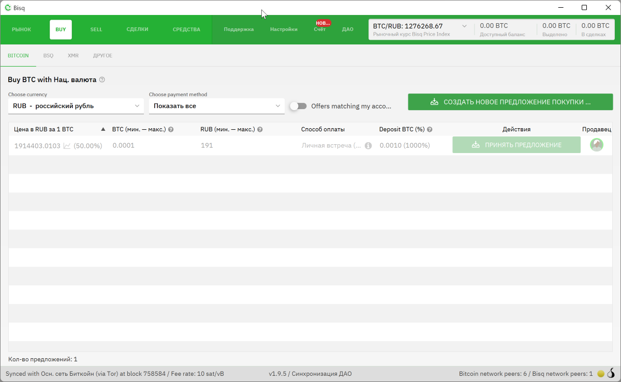Click the Продавец column header
Image resolution: width=621 pixels, height=382 pixels.
[597, 129]
